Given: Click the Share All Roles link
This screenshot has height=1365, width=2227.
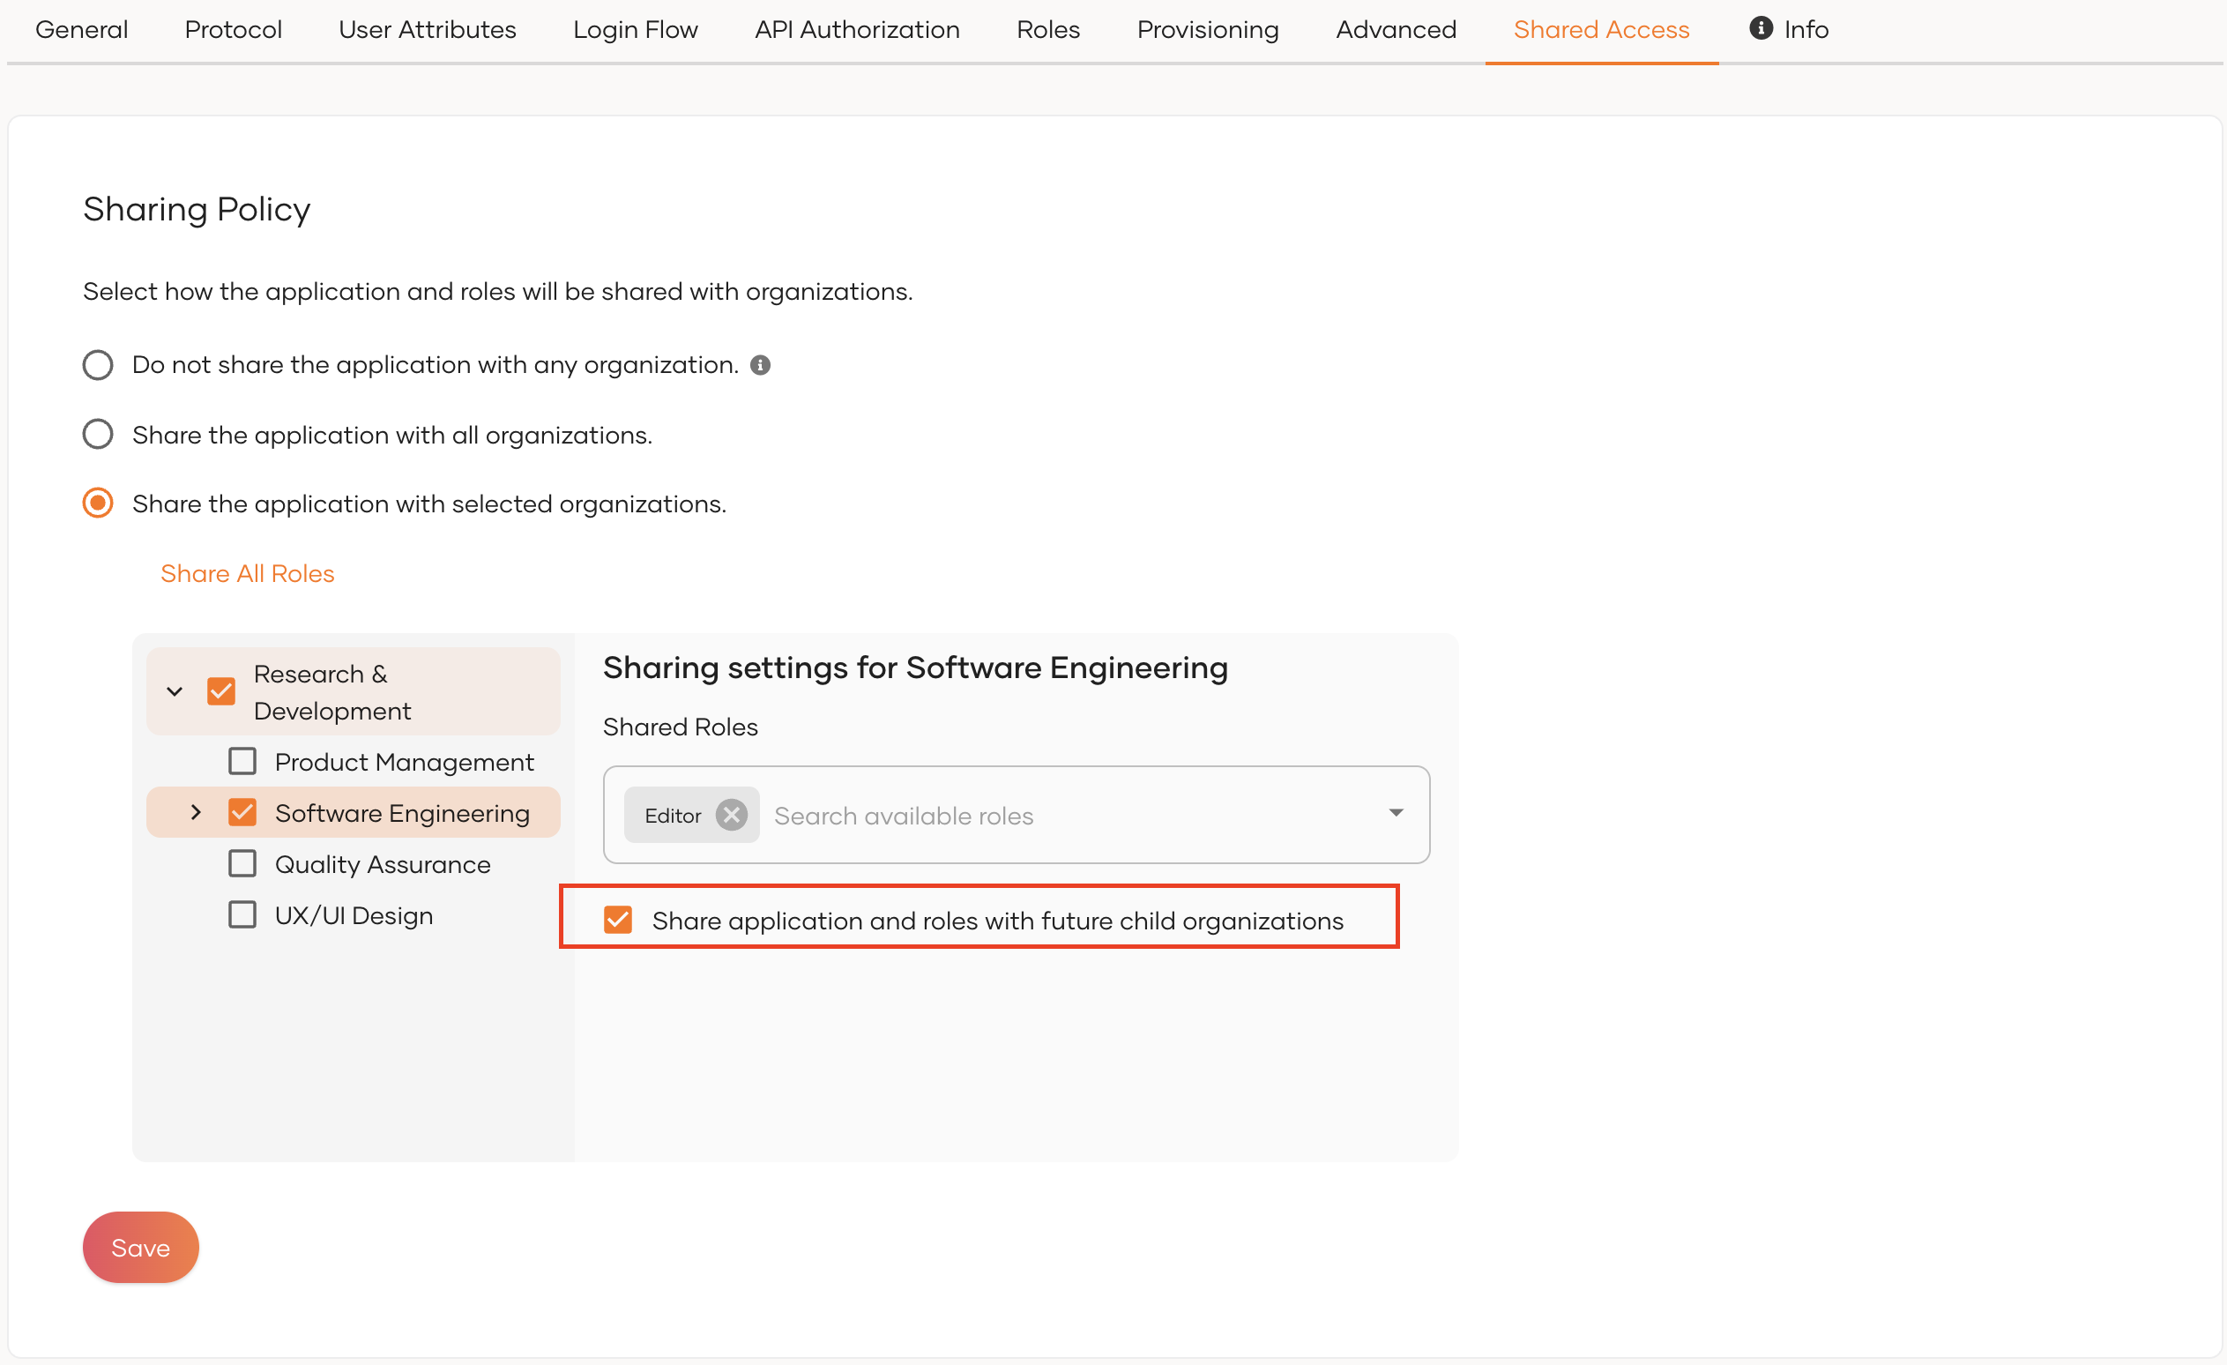Looking at the screenshot, I should (x=247, y=573).
